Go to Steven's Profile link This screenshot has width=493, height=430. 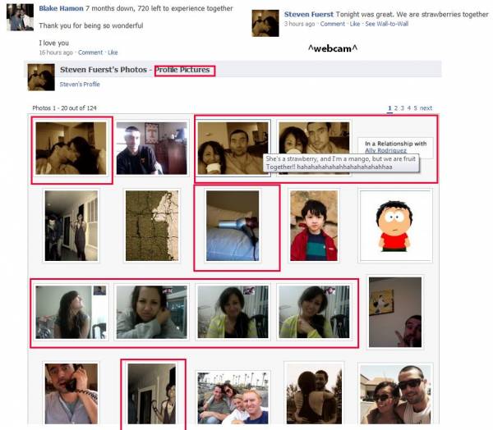click(x=80, y=85)
